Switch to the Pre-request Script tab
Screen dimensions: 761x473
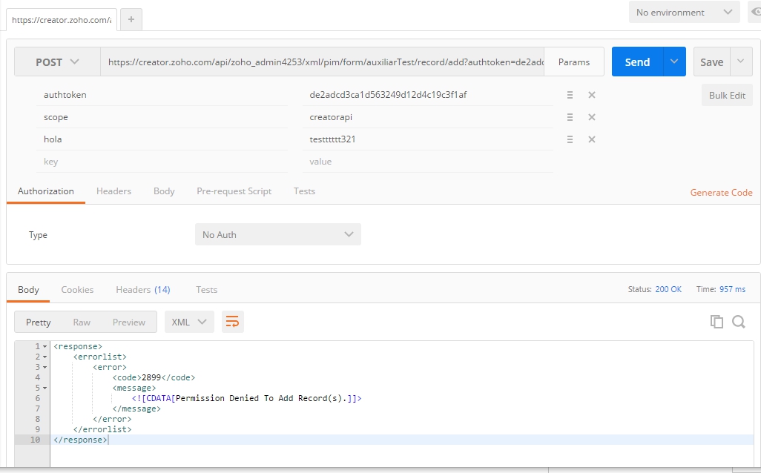(234, 191)
